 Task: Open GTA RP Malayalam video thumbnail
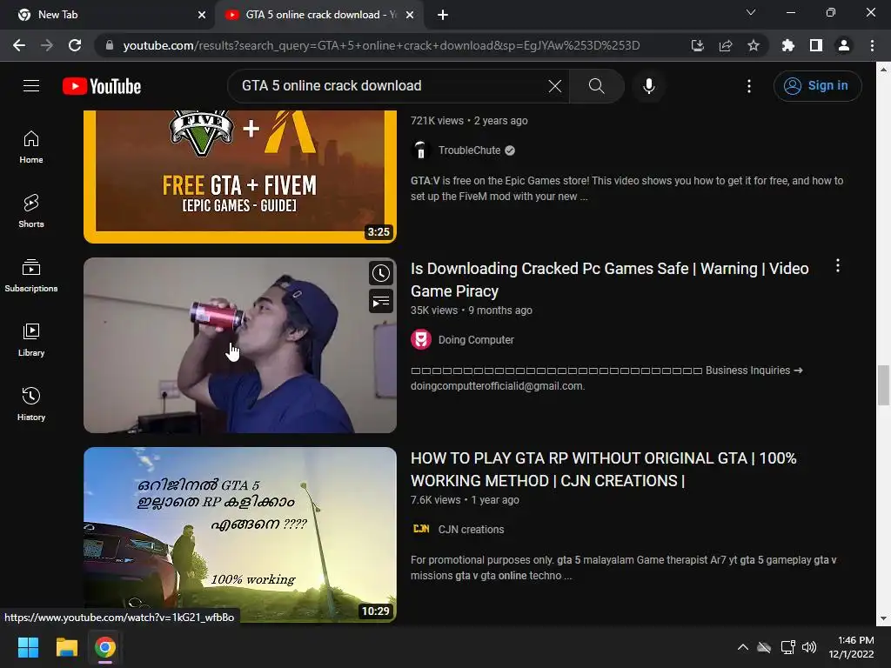coord(240,535)
